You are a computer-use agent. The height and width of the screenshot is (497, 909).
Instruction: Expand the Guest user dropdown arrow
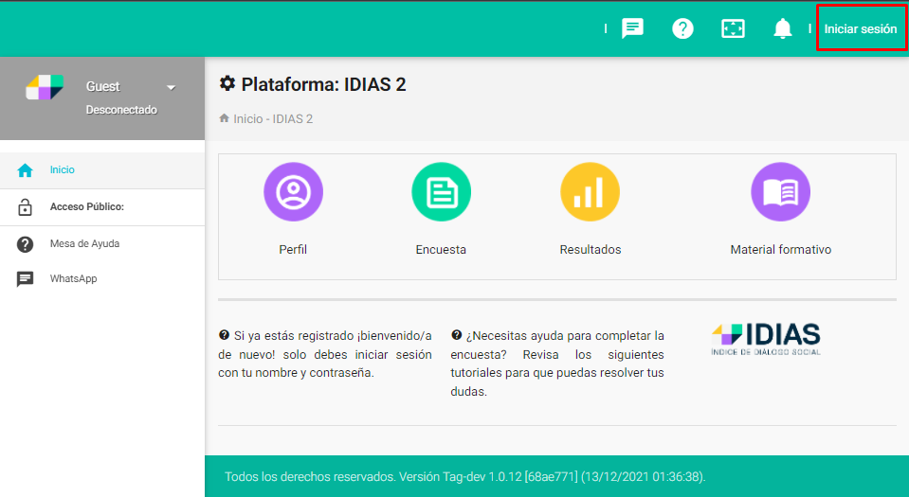(x=171, y=87)
